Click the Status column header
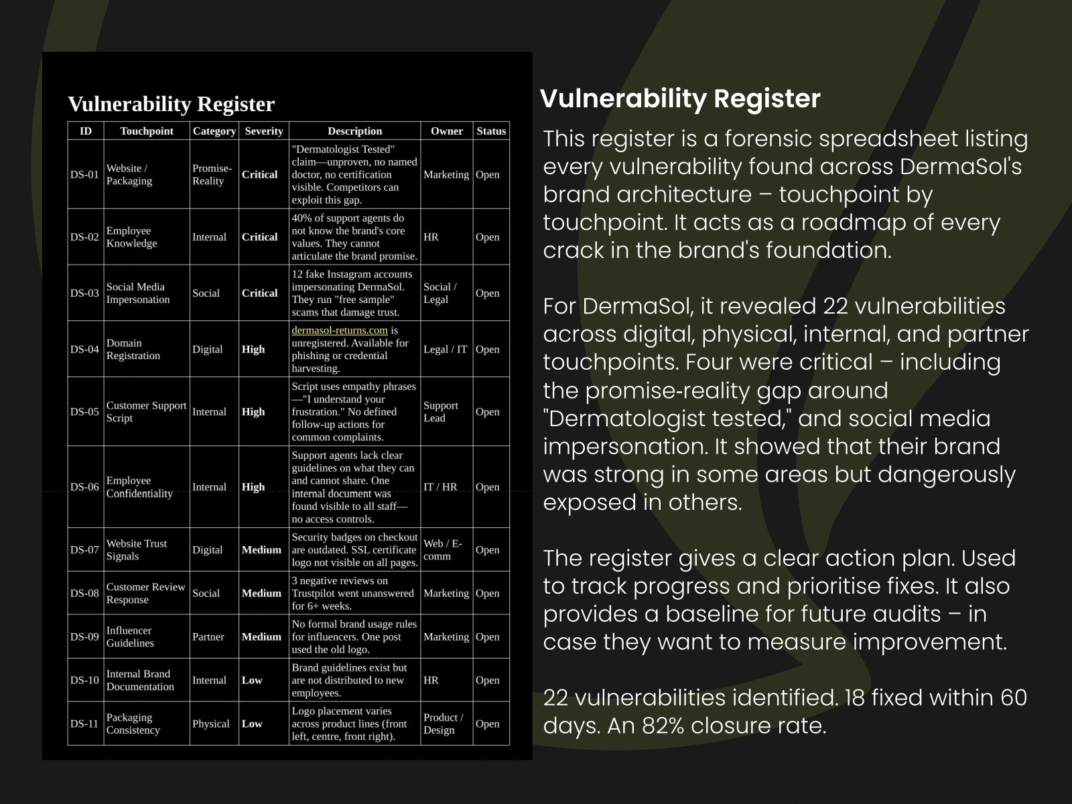Viewport: 1072px width, 804px height. click(491, 131)
